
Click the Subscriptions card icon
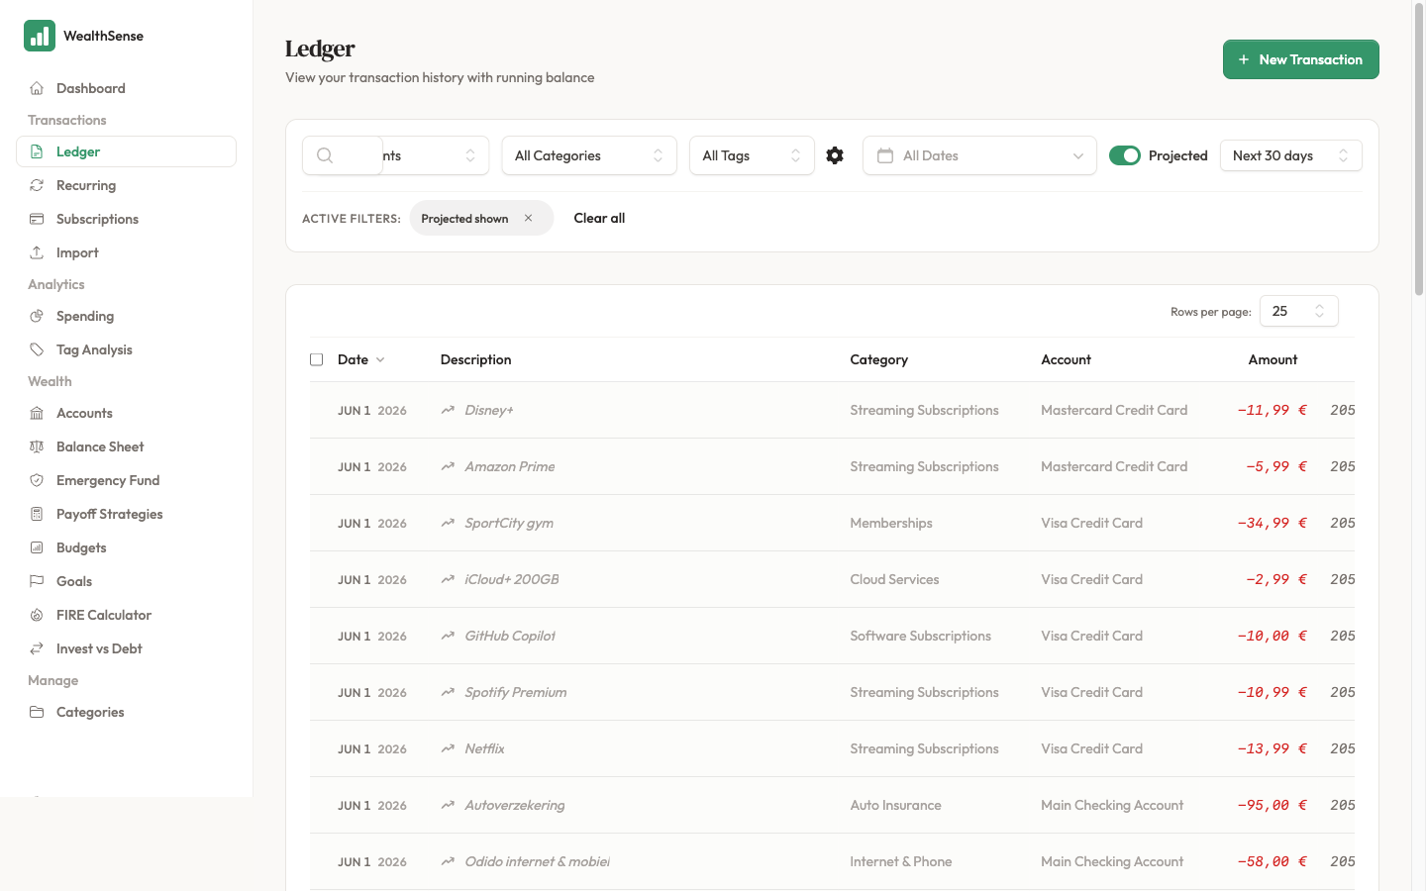click(37, 219)
